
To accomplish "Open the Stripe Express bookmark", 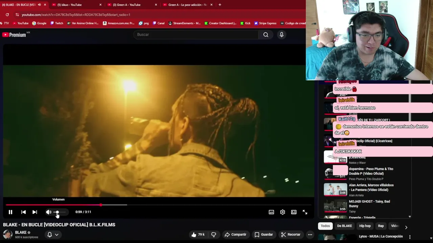I will click(x=265, y=23).
